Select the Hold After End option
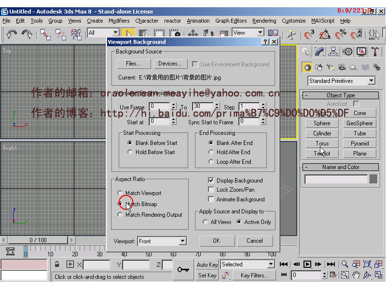This screenshot has width=386, height=289. [211, 152]
